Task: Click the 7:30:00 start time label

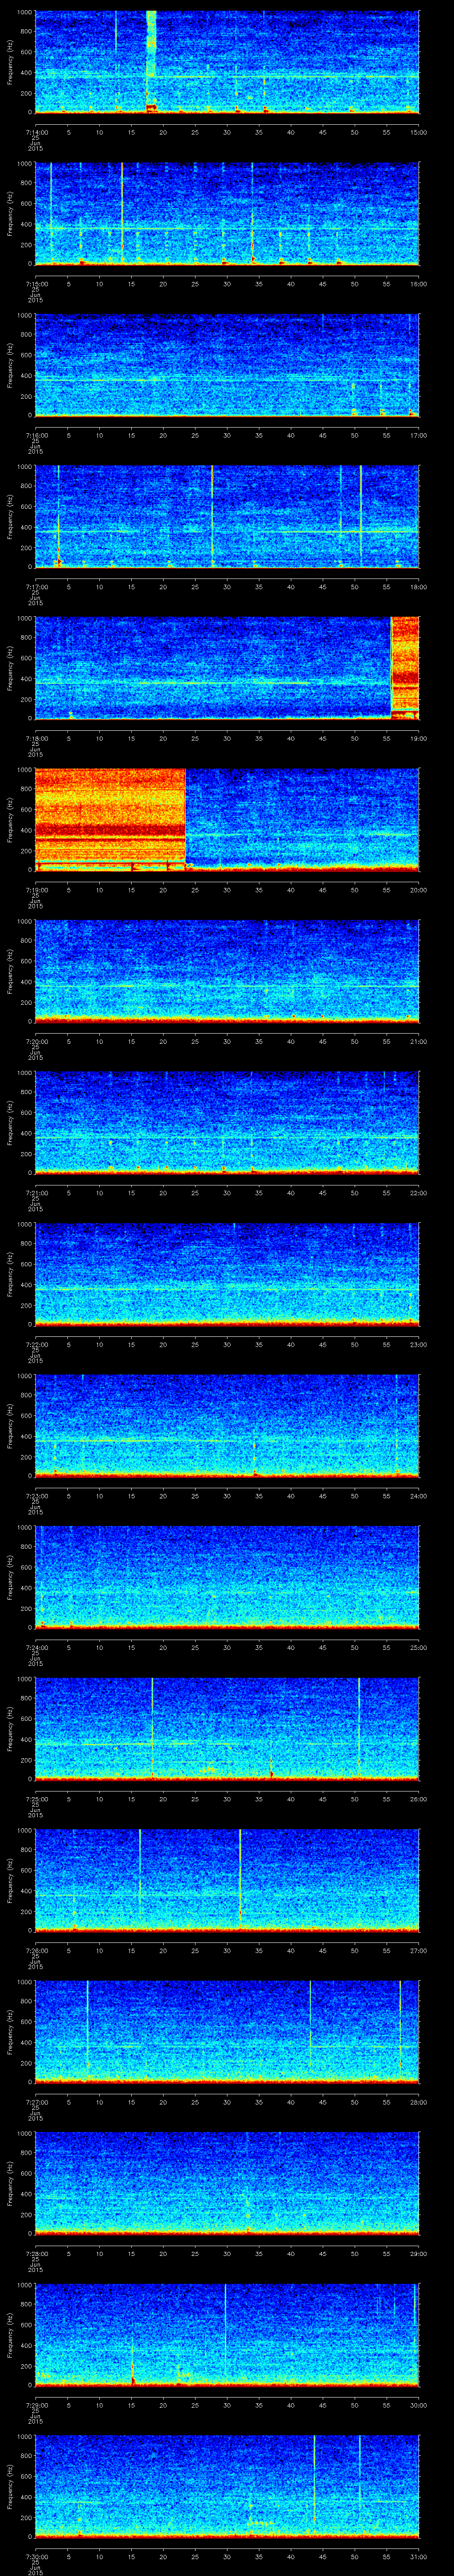Action: [x=35, y=2556]
